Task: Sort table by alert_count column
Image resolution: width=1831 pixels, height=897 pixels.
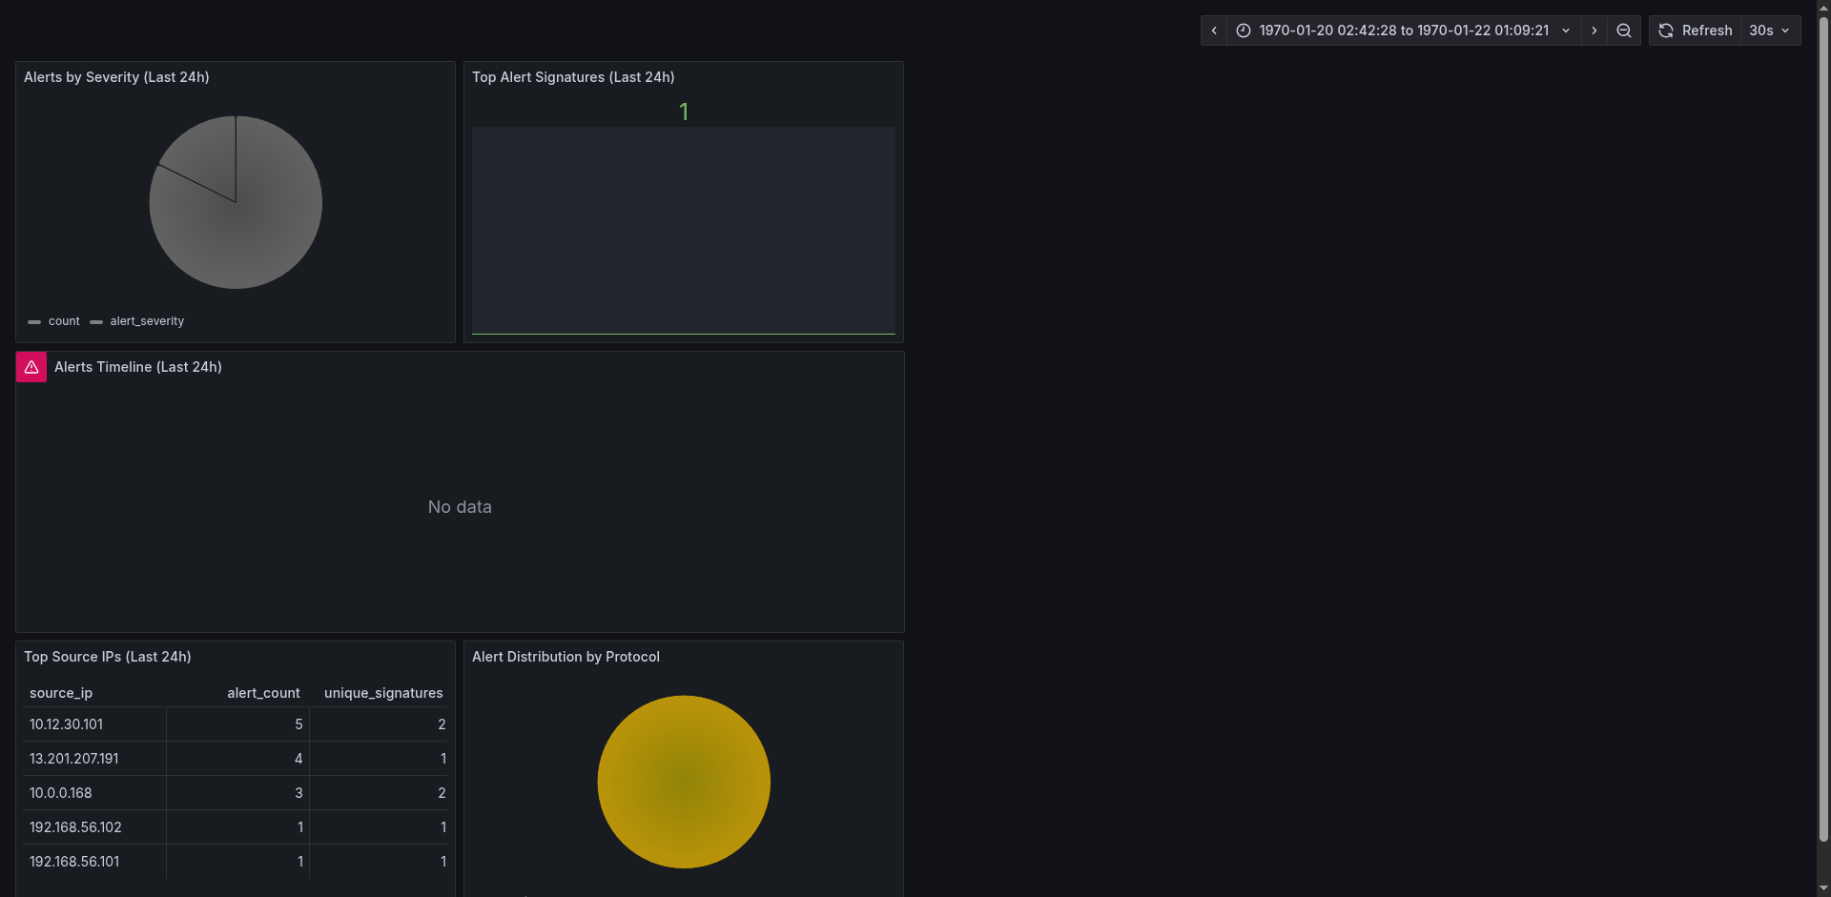Action: click(263, 693)
